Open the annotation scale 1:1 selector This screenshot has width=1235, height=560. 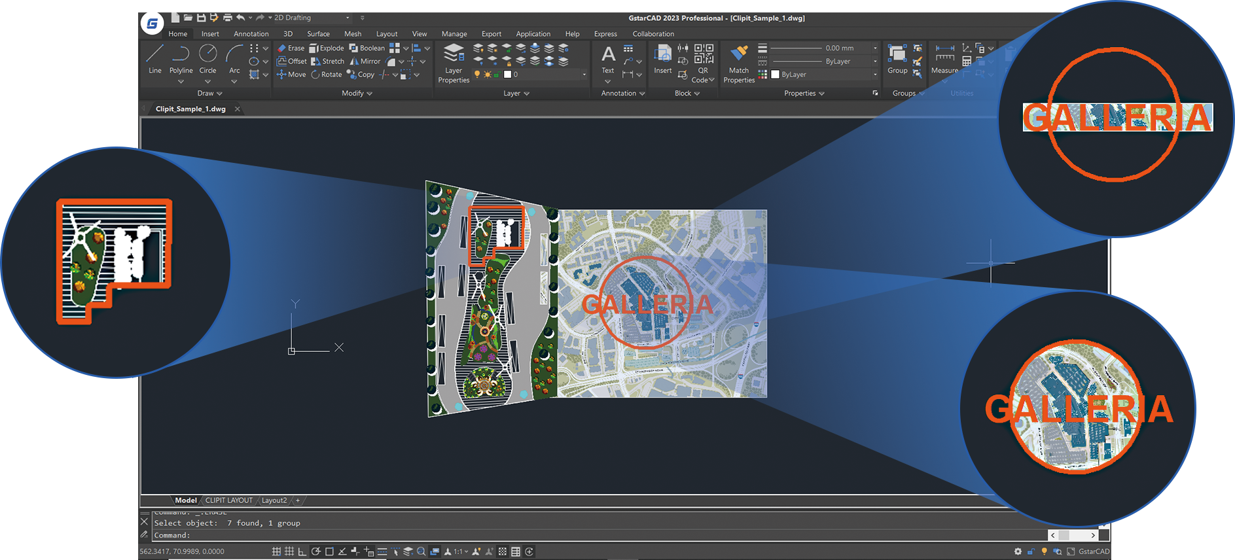461,551
